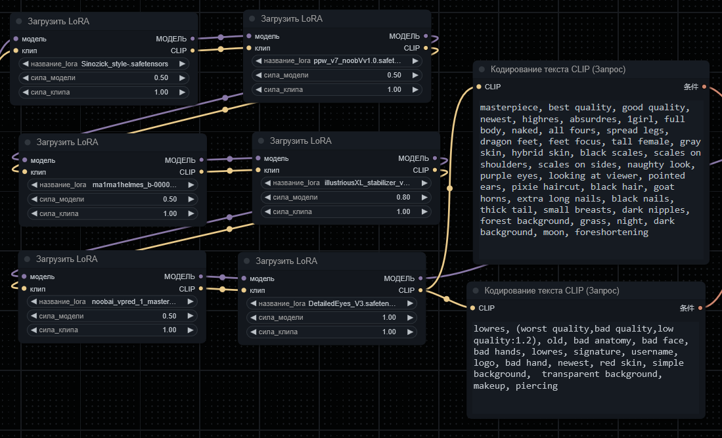Open the LoRA list showing illustriousXL_stabilizer_v…
The height and width of the screenshot is (438, 722).
(346, 183)
